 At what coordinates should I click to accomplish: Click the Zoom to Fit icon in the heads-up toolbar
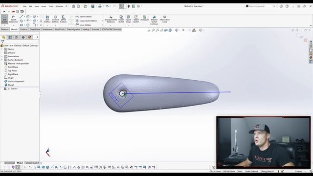tap(153, 30)
